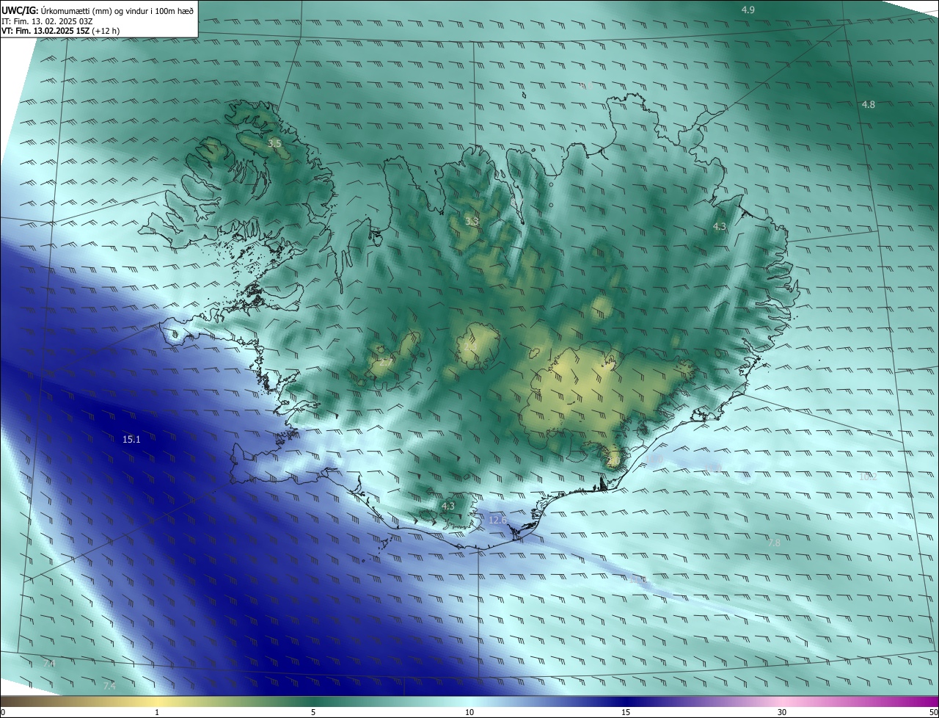Pick the dark navy color bar segment above 15
This screenshot has height=718, width=939.
(626, 701)
